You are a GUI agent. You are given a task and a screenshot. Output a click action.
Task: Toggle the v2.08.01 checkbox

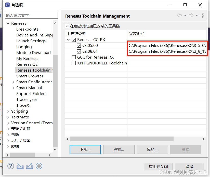point(79,51)
